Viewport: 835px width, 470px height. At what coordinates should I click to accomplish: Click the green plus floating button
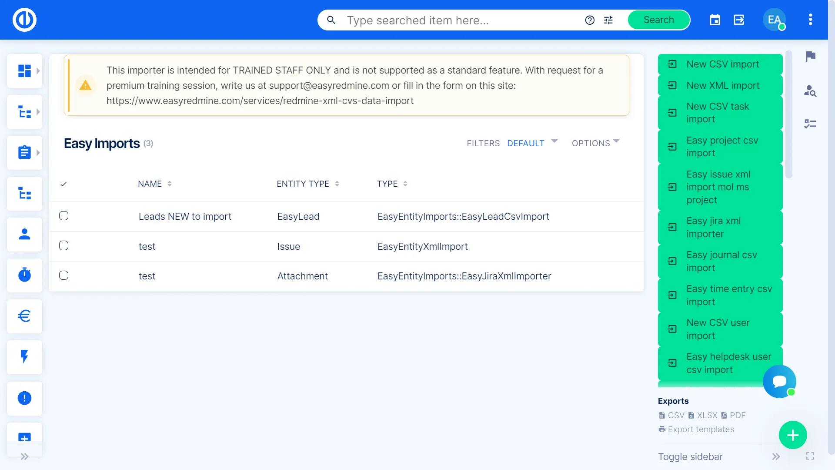[792, 435]
